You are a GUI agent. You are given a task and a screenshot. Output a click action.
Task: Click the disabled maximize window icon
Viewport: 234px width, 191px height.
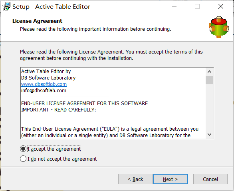pyautogui.click(x=197, y=6)
